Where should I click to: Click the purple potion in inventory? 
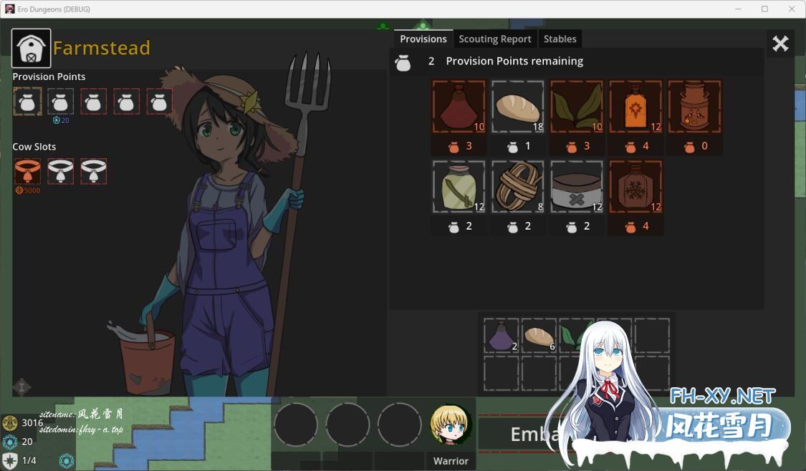(502, 336)
